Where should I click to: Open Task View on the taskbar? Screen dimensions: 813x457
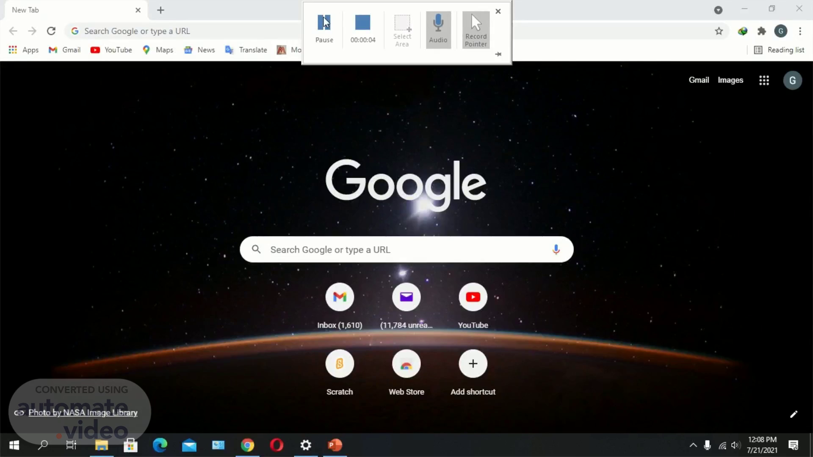click(72, 445)
